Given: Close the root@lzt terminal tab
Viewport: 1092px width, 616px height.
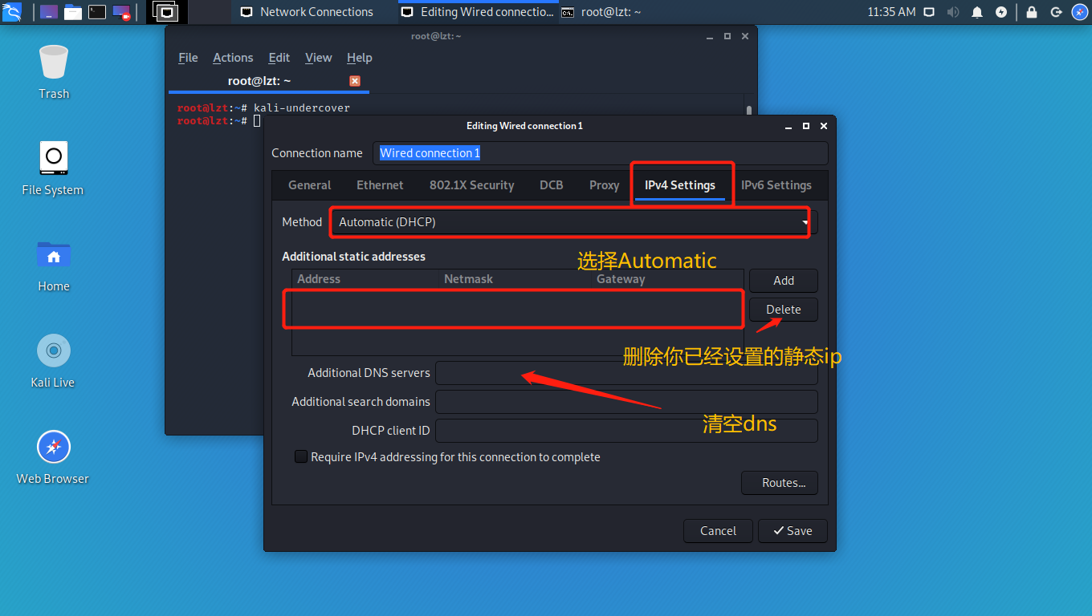Looking at the screenshot, I should click(x=355, y=81).
